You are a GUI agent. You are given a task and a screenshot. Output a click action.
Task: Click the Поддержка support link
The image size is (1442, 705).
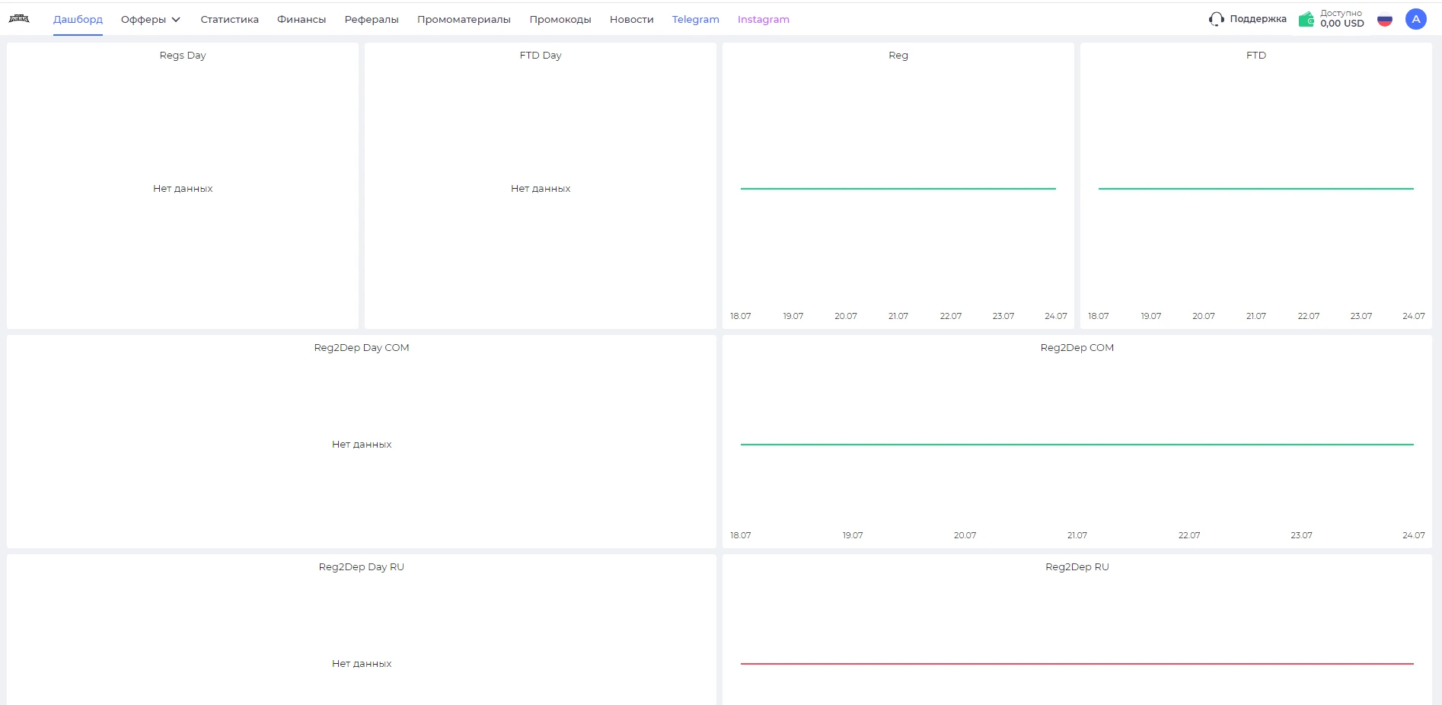point(1258,19)
